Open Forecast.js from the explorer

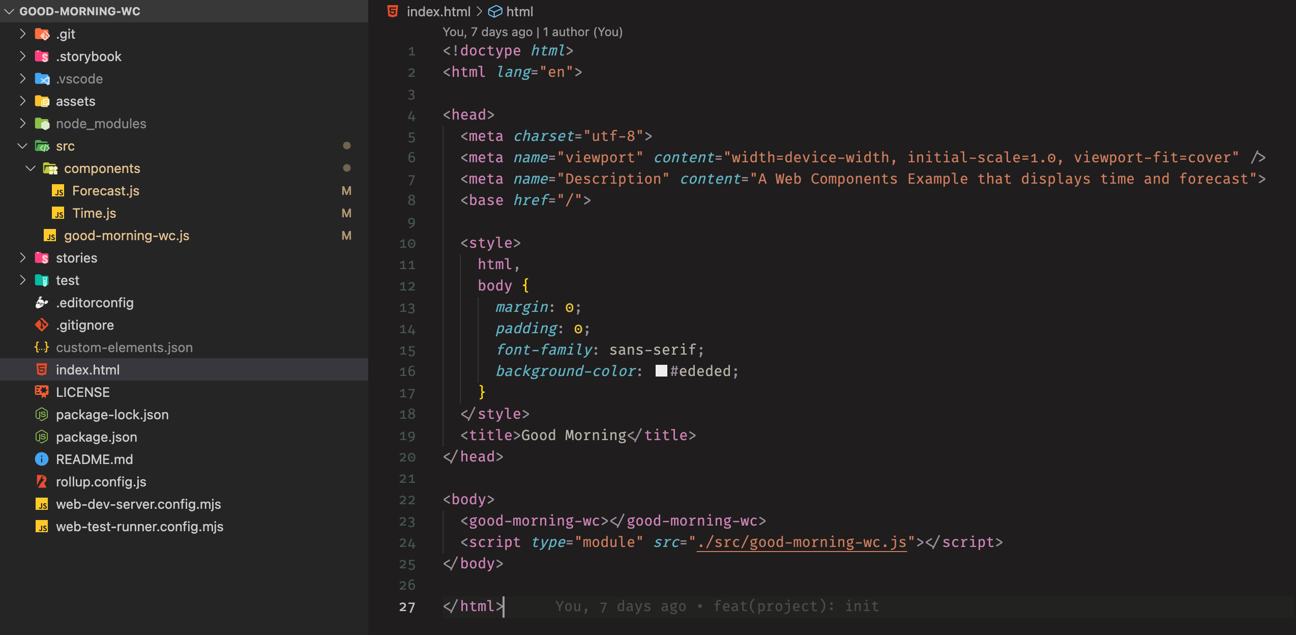[106, 191]
